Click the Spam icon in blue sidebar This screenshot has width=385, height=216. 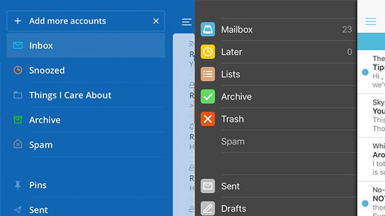coord(17,144)
